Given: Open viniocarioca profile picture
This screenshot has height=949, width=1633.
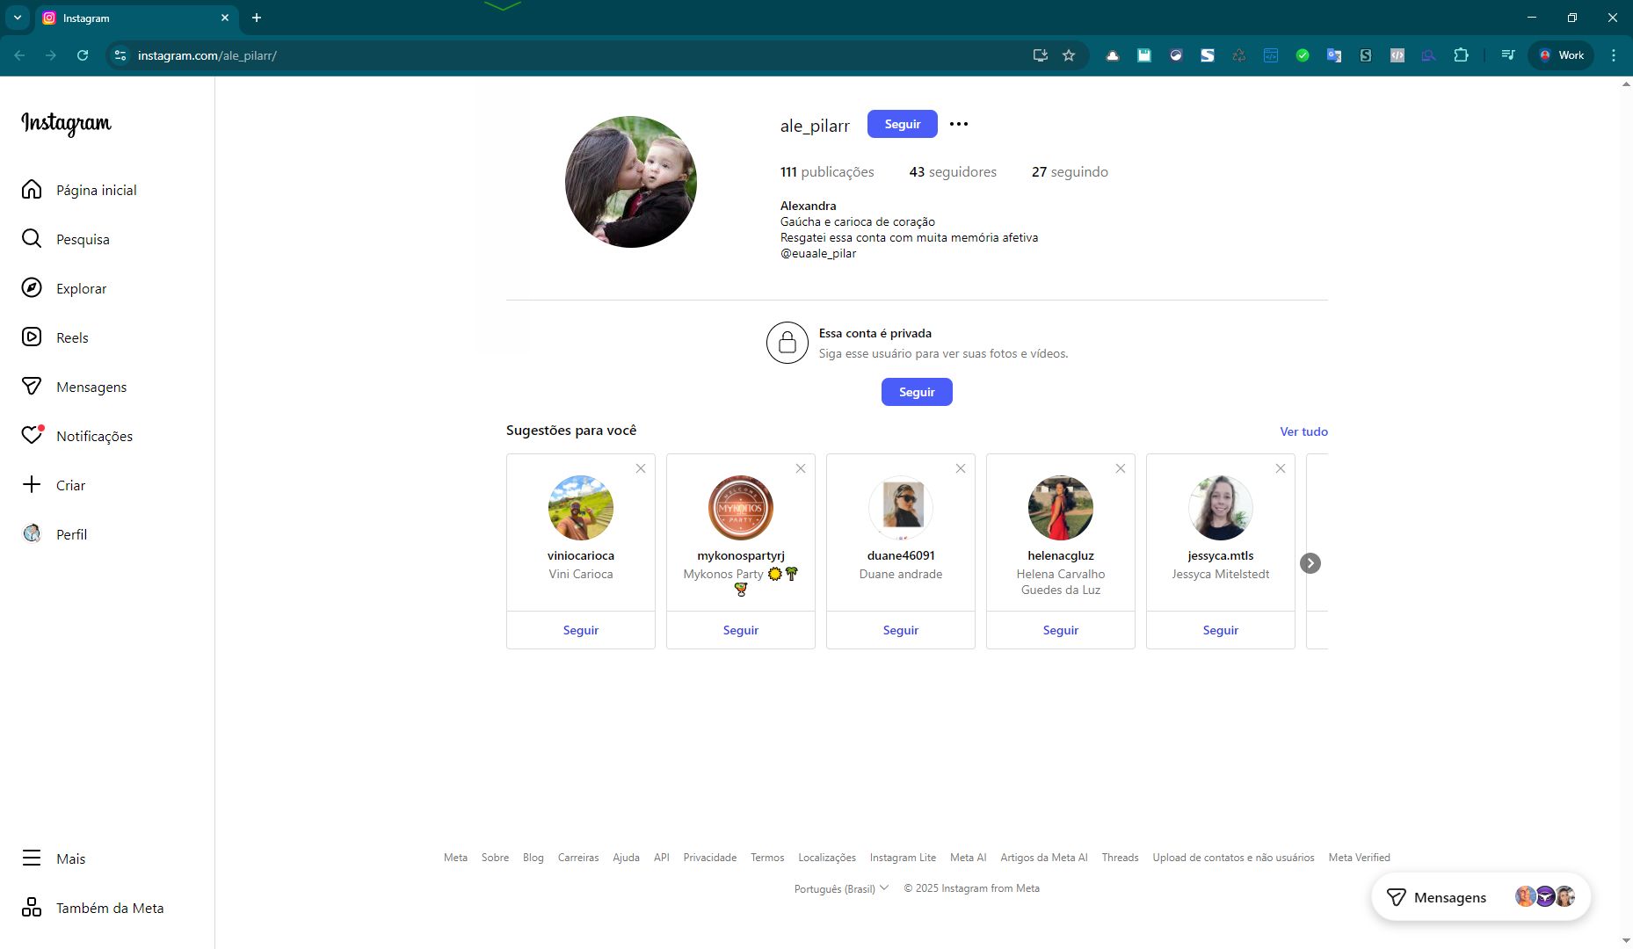Looking at the screenshot, I should tap(581, 508).
